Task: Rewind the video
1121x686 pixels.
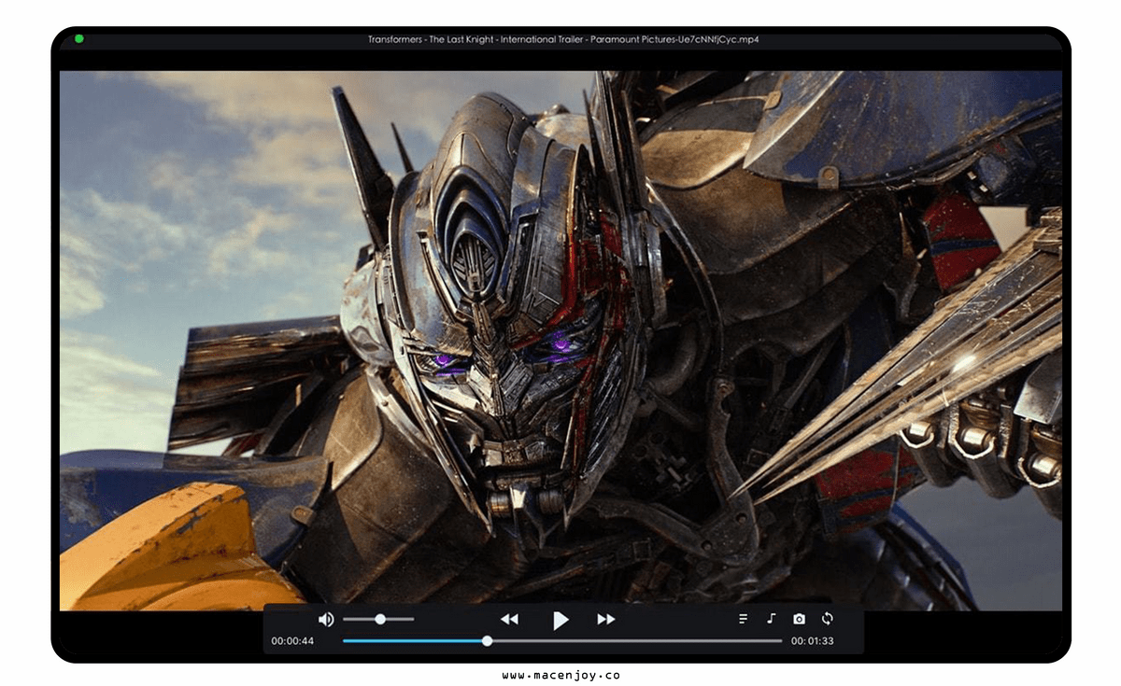Action: tap(509, 619)
